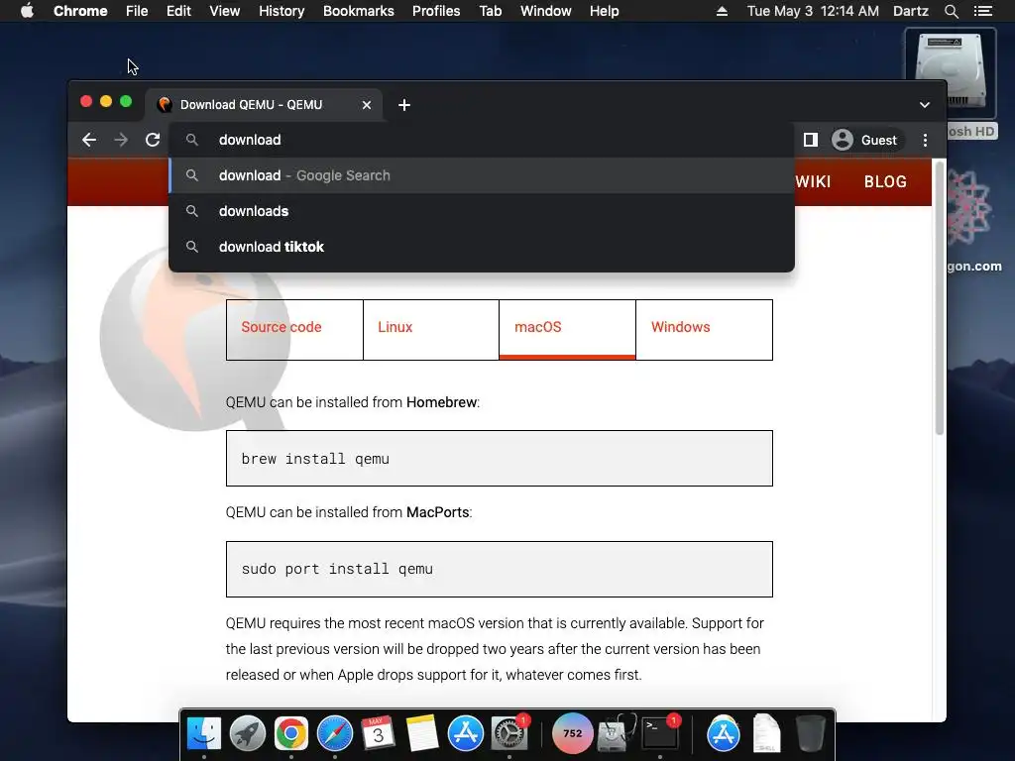Open the Tab menu
The image size is (1015, 761).
coord(490,11)
